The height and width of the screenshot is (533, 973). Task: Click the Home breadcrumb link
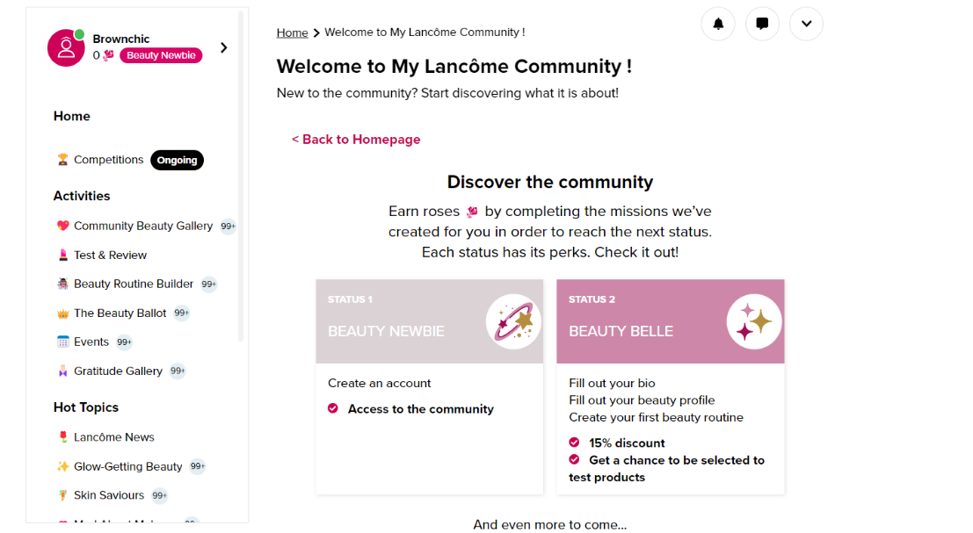tap(292, 32)
